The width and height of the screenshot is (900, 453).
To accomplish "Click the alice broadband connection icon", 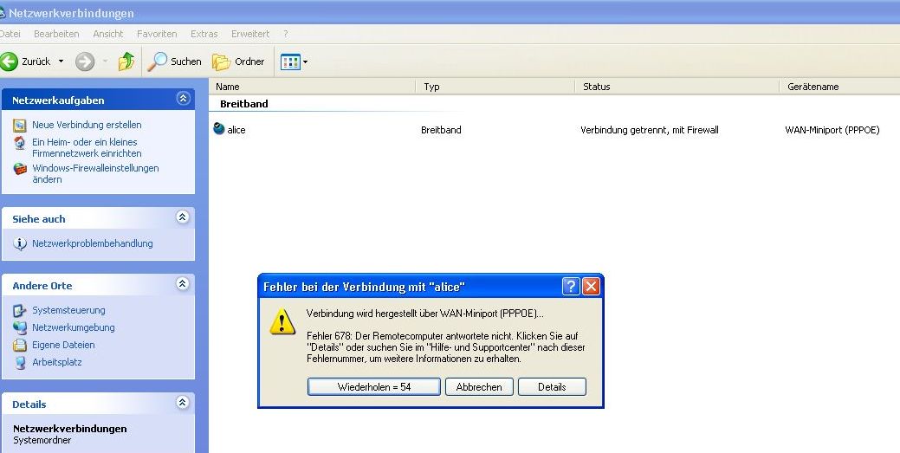I will 218,130.
